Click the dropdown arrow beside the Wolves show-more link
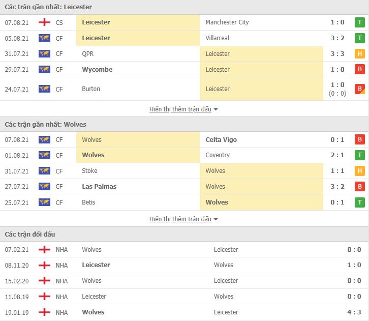The width and height of the screenshot is (369, 321). tap(216, 219)
